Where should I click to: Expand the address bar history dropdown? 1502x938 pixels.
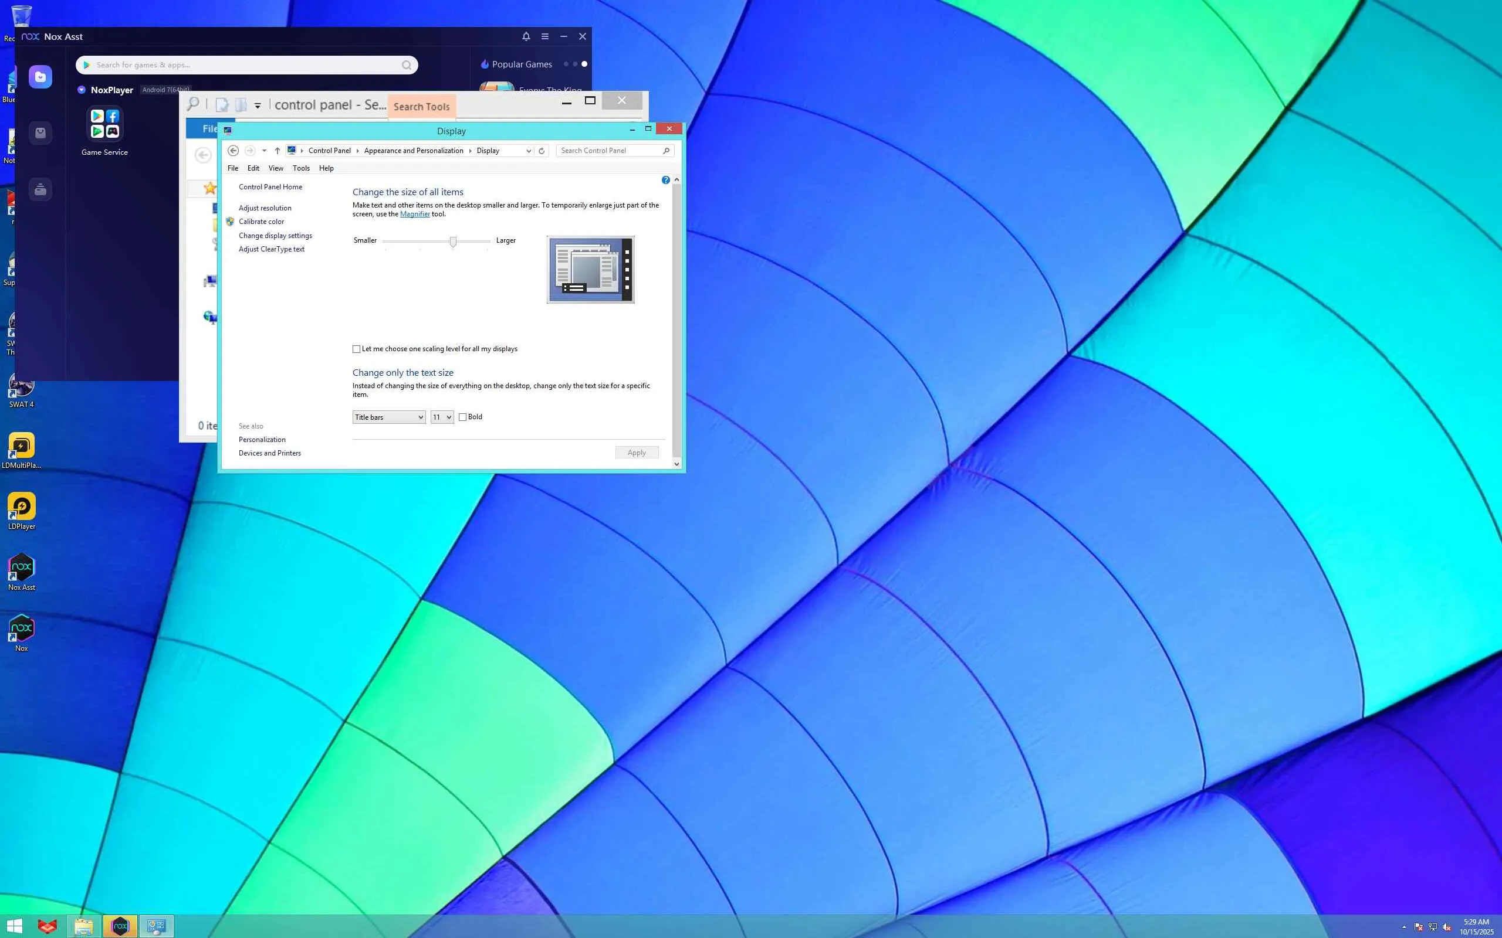point(528,151)
